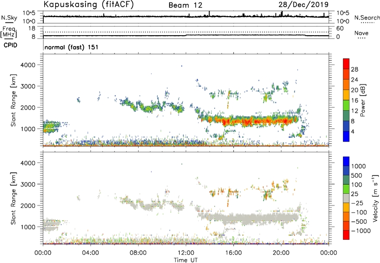The height and width of the screenshot is (263, 380).
Task: Select the N.Search legend label
Action: pyautogui.click(x=367, y=18)
